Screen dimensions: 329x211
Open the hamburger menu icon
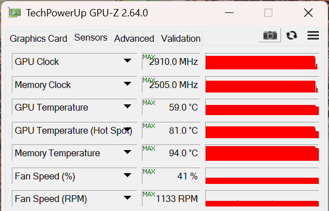point(313,35)
